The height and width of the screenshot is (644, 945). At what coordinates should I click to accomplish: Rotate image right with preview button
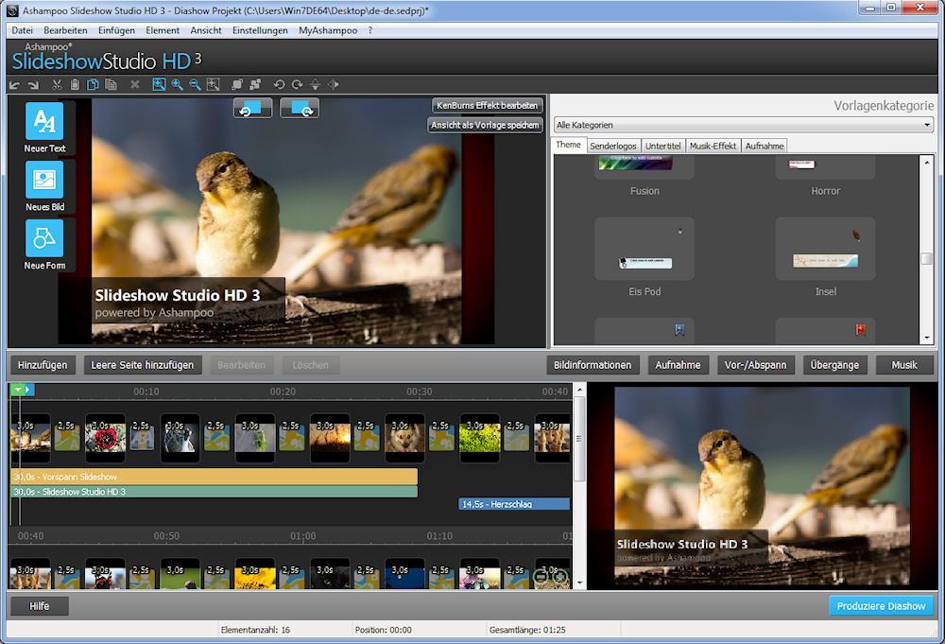pyautogui.click(x=300, y=108)
